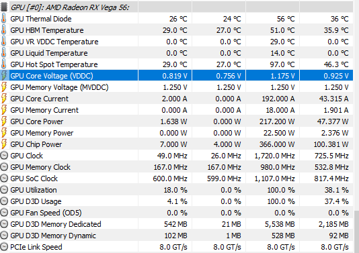This screenshot has width=359, height=253.
Task: Click clock icon beside GPU SoC Clock
Action: click(x=4, y=179)
